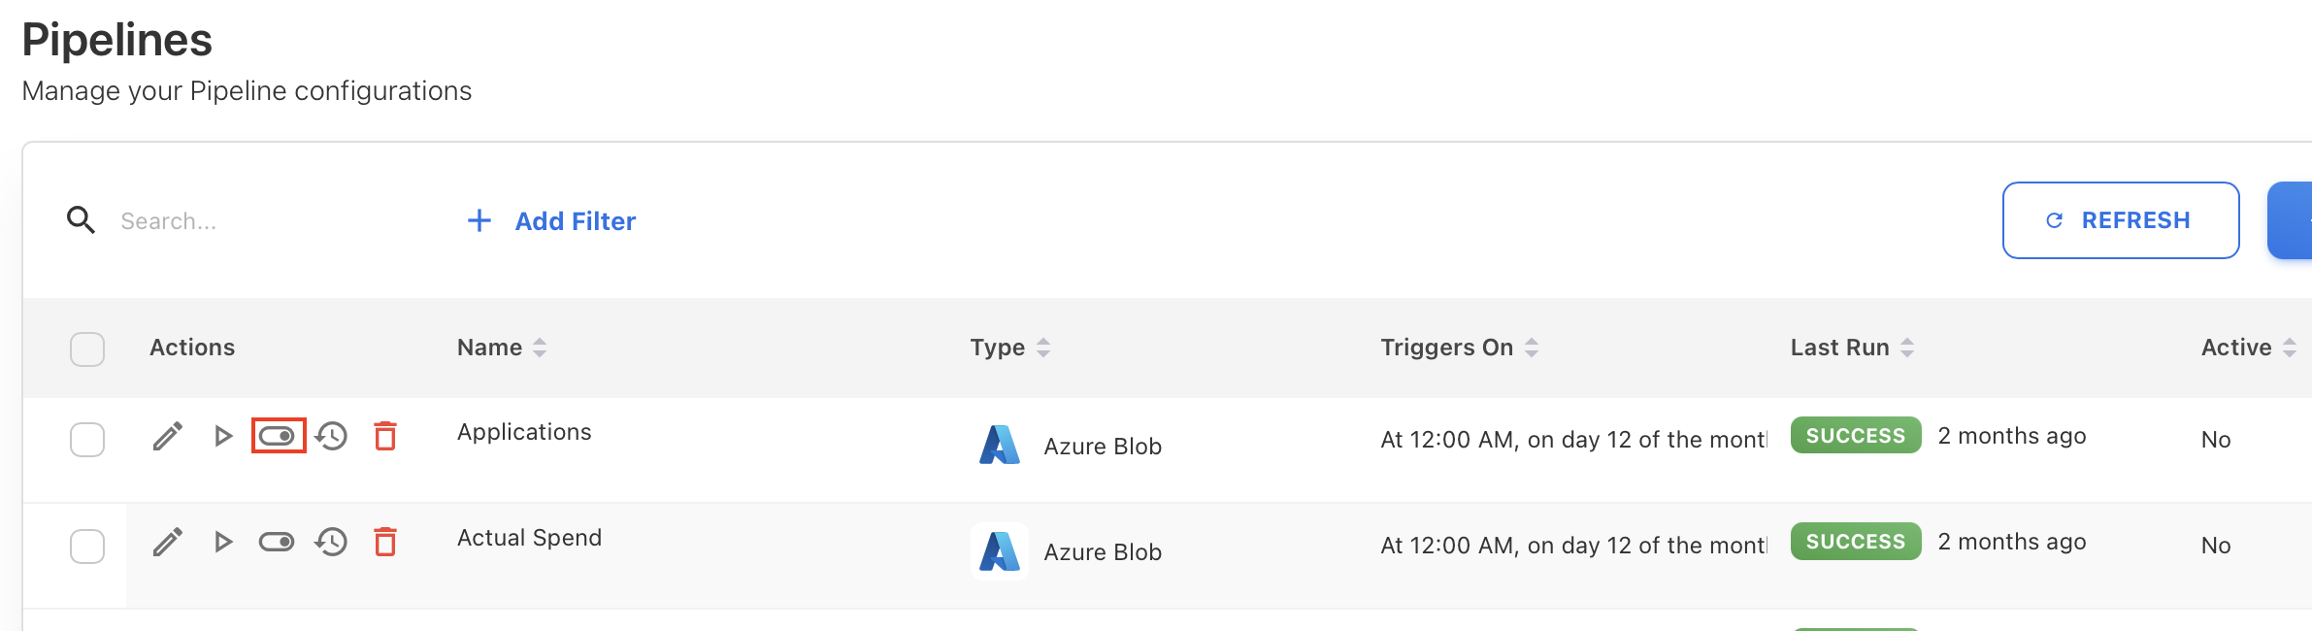Sort the table by Name
Screen dimensions: 2312x631
(540, 347)
